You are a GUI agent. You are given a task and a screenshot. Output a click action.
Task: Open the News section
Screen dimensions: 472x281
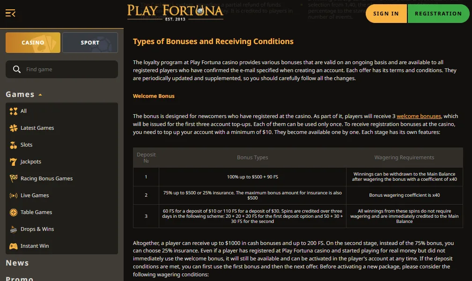17,263
